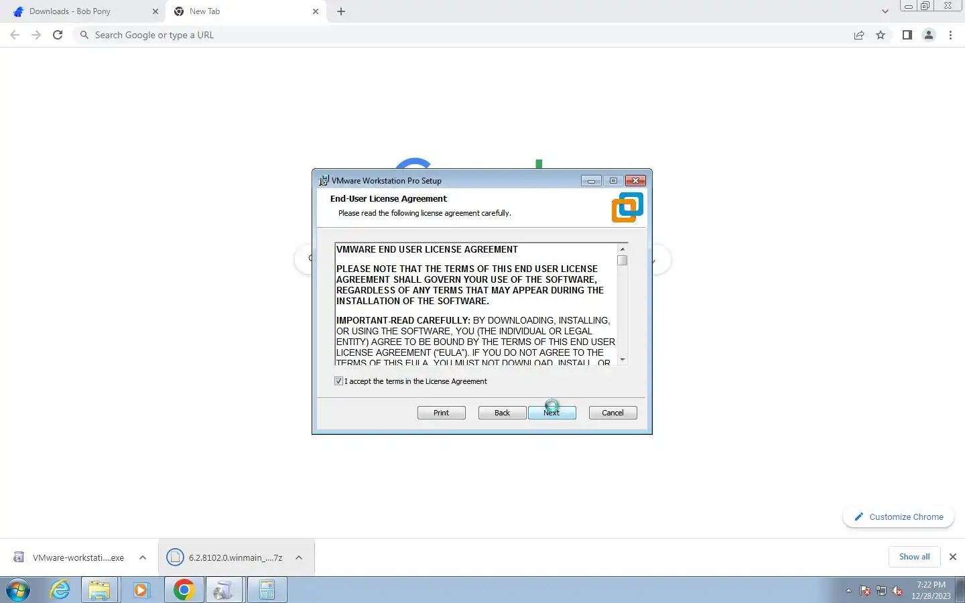Image resolution: width=965 pixels, height=603 pixels.
Task: Click Print button for license agreement
Action: pos(441,413)
